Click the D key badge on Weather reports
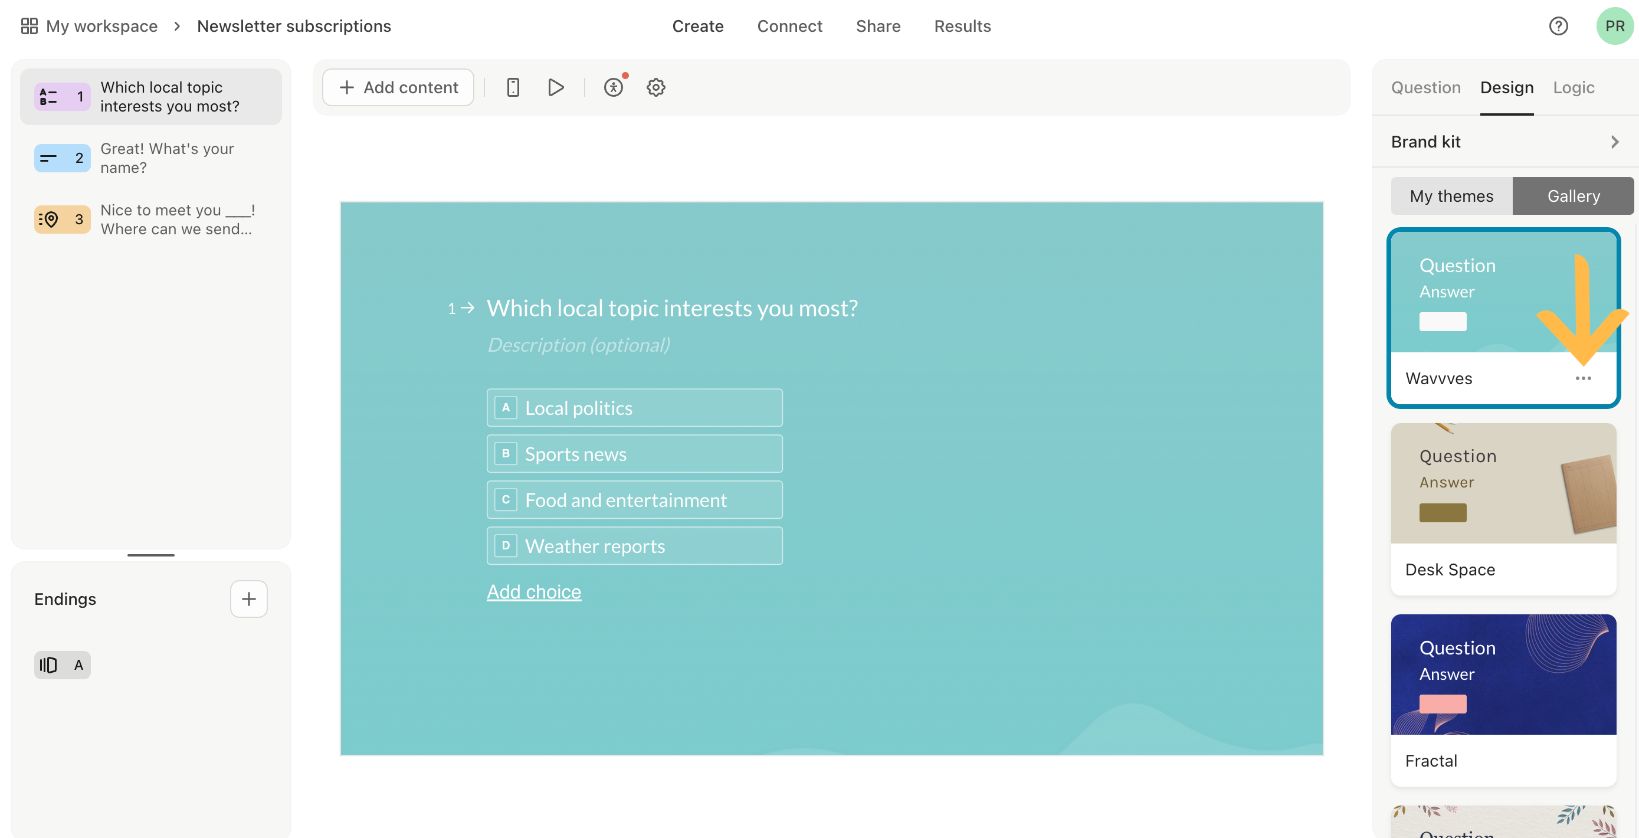The height and width of the screenshot is (838, 1639). click(x=506, y=545)
